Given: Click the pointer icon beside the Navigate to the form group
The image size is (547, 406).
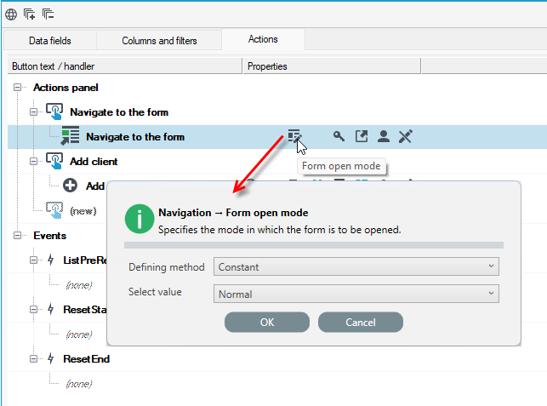Looking at the screenshot, I should [x=54, y=112].
